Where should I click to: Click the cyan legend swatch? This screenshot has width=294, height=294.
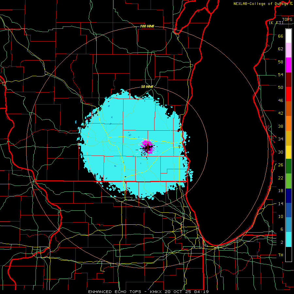pos(288,239)
